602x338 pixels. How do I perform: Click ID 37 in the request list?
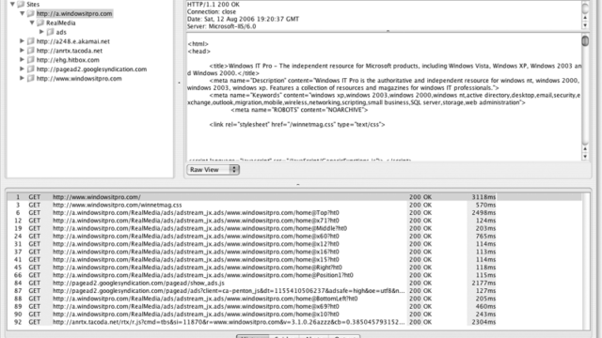coord(18,252)
